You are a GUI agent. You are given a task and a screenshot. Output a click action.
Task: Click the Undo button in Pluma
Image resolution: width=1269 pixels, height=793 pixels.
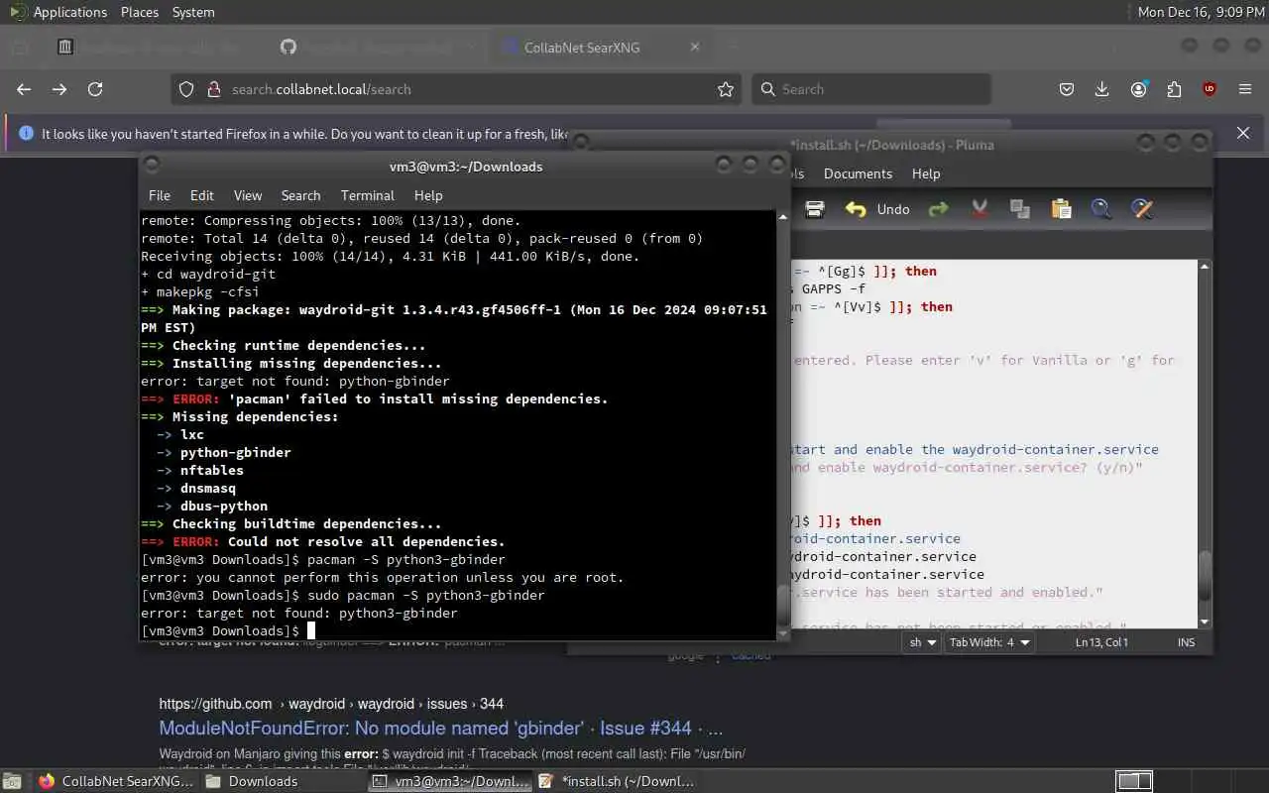tap(876, 209)
